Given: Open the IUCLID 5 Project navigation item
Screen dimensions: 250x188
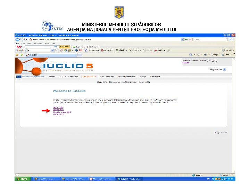Looking at the screenshot, I should coord(69,77).
